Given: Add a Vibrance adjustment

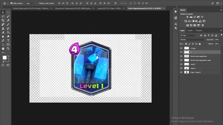Looking at the screenshot, I should point(202,17).
